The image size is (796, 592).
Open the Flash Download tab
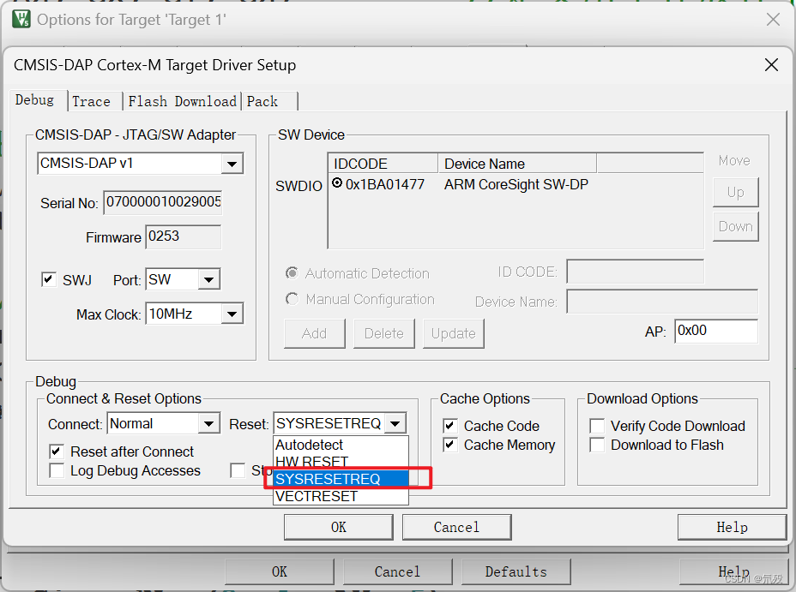point(181,101)
